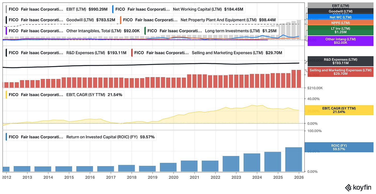Select the $1.25M value in Long term Investments legend

(x=269, y=31)
